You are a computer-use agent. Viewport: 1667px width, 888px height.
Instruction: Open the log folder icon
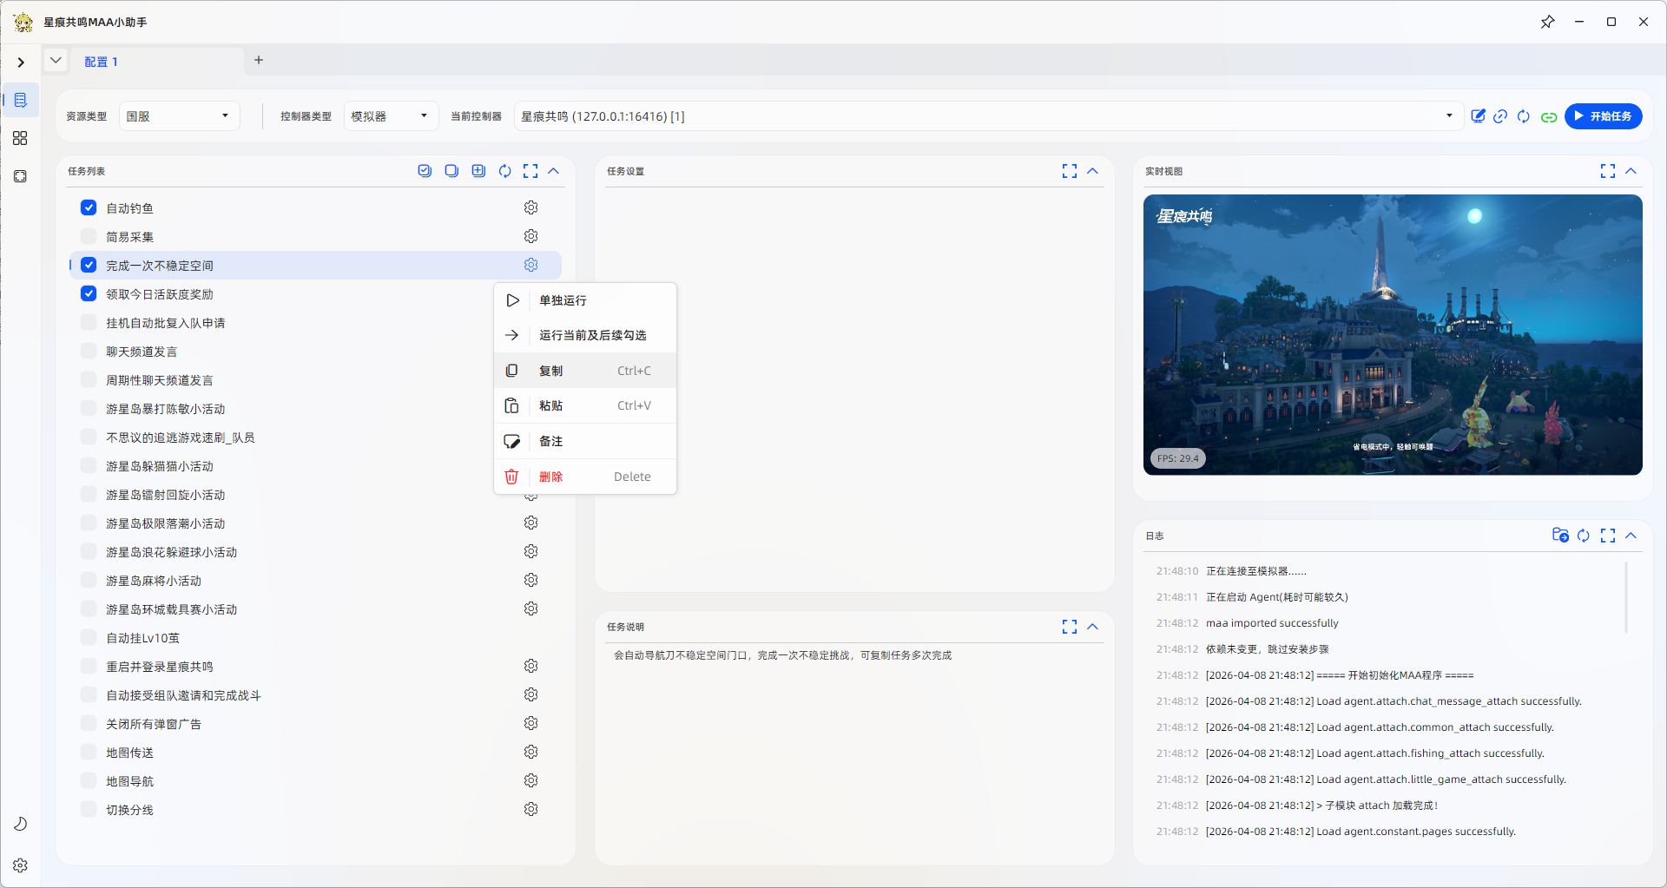pos(1560,536)
